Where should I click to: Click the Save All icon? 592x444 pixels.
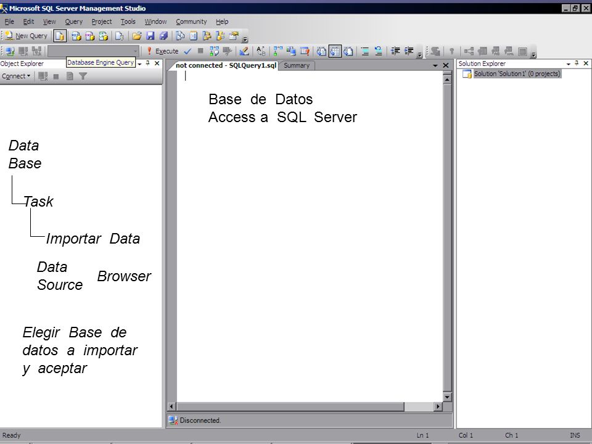[x=163, y=36]
